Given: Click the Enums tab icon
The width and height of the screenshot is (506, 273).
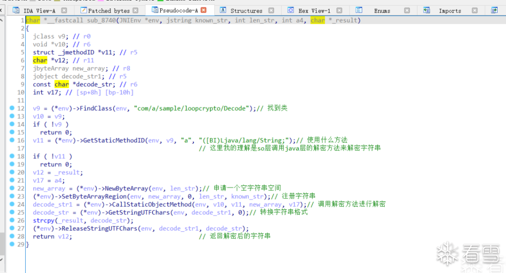Looking at the screenshot, I should tap(359, 10).
